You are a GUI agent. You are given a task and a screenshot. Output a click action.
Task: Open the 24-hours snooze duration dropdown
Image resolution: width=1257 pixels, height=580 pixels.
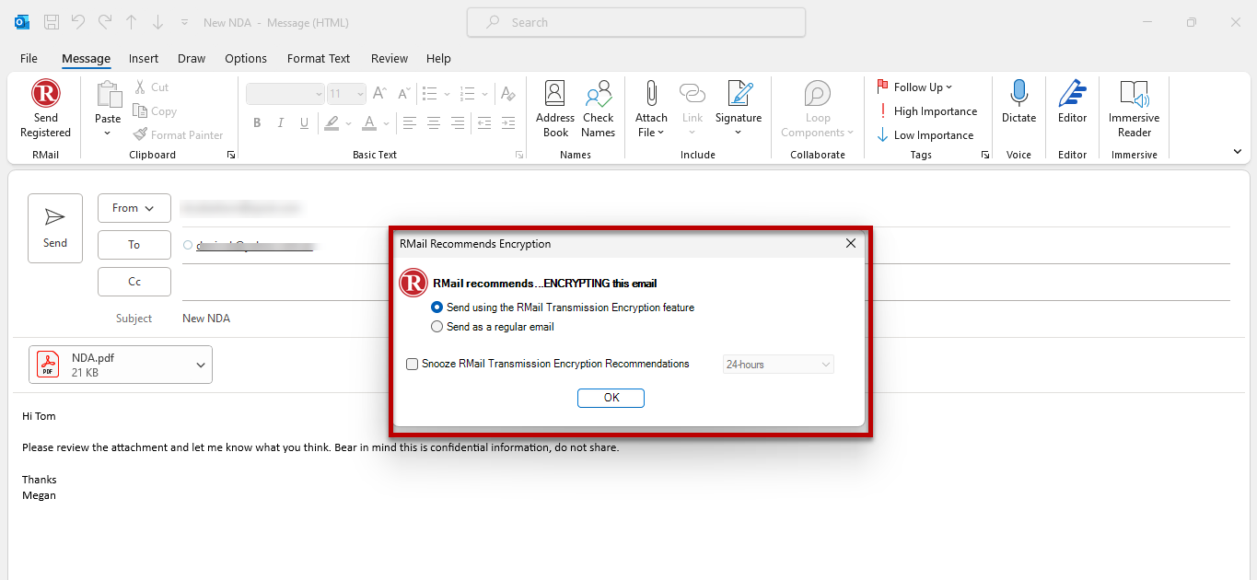pos(777,364)
